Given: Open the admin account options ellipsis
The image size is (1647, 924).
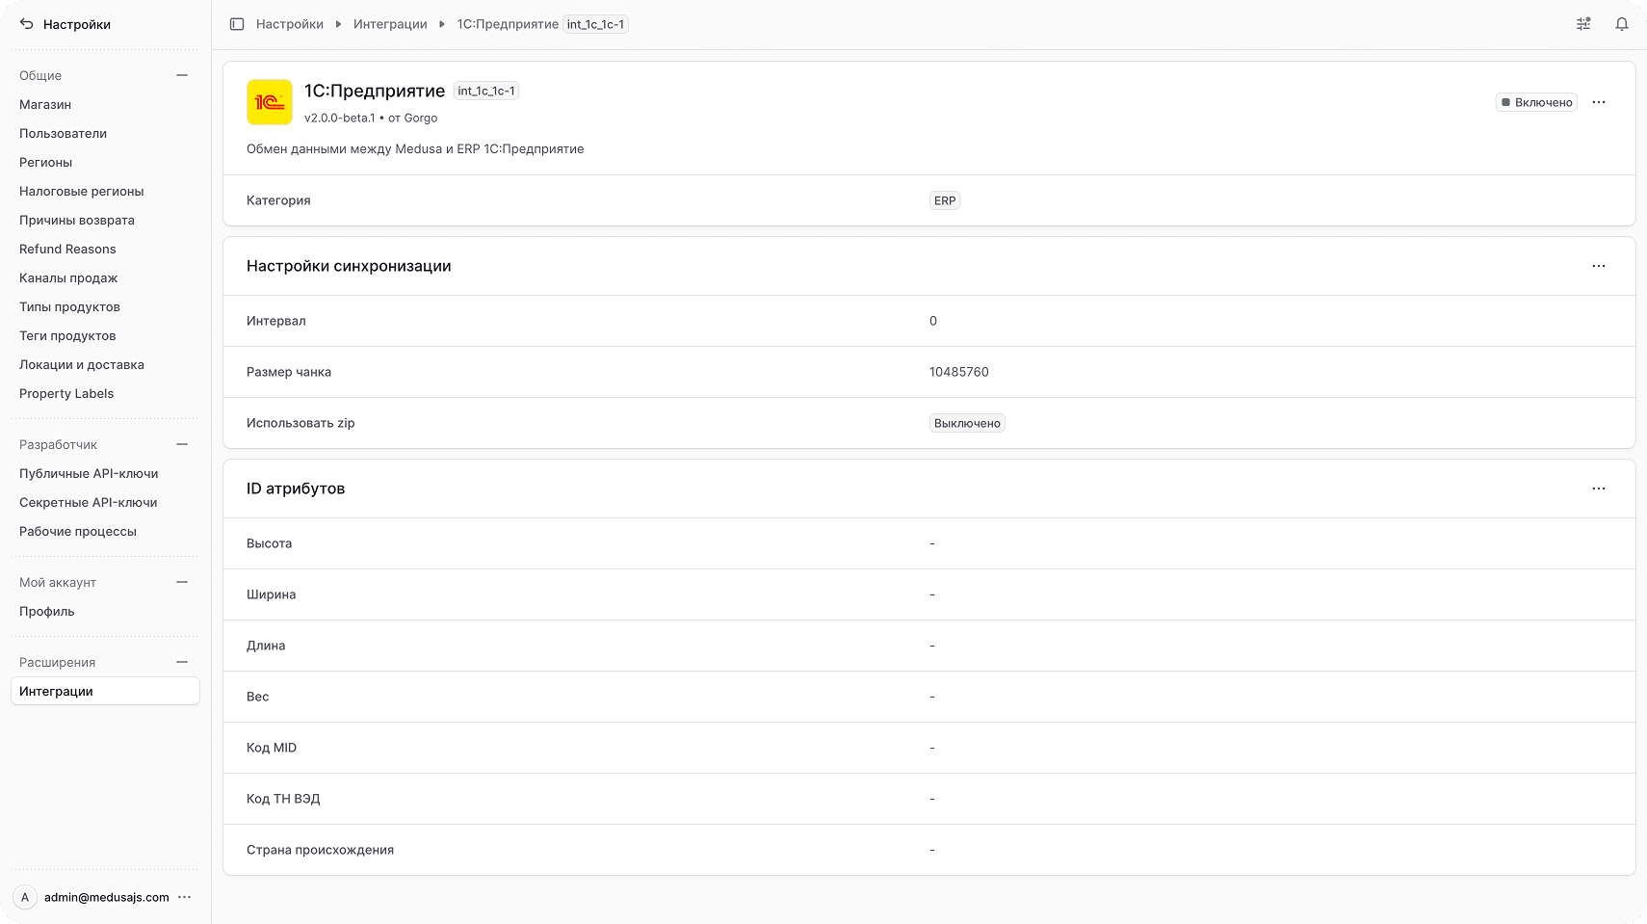Looking at the screenshot, I should [x=185, y=897].
